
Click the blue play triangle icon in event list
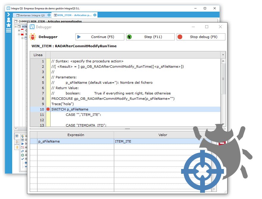pos(23,143)
